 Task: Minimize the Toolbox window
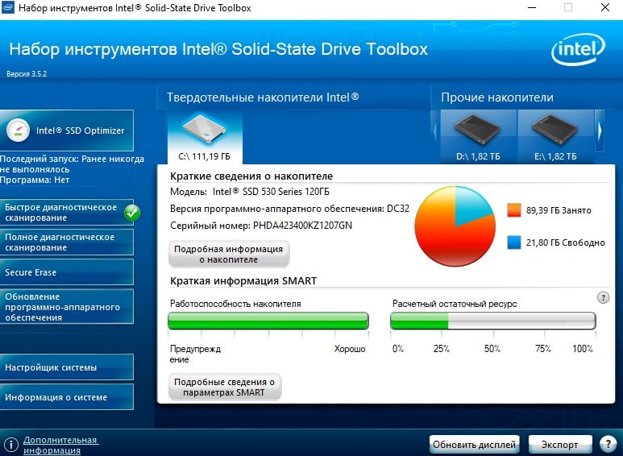point(532,7)
